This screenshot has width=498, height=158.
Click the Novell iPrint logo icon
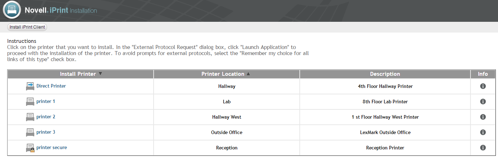pos(12,10)
